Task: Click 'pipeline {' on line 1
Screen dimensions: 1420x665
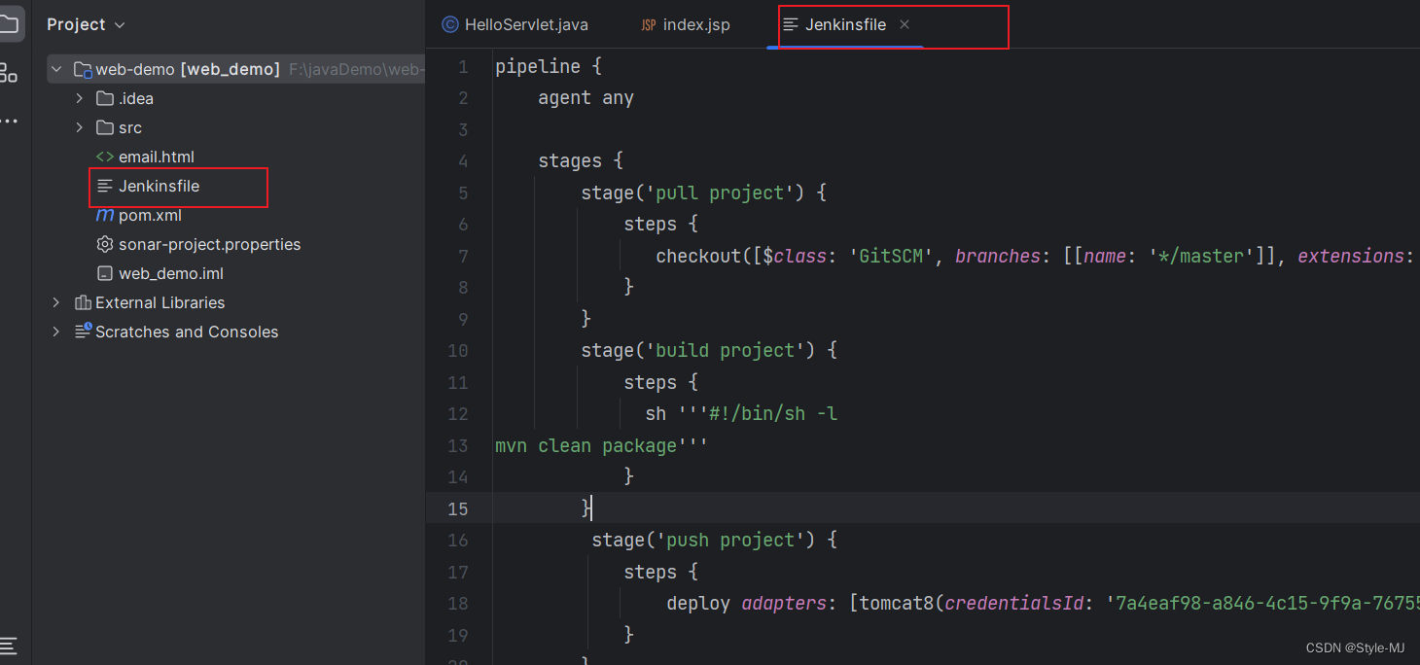Action: click(x=550, y=66)
